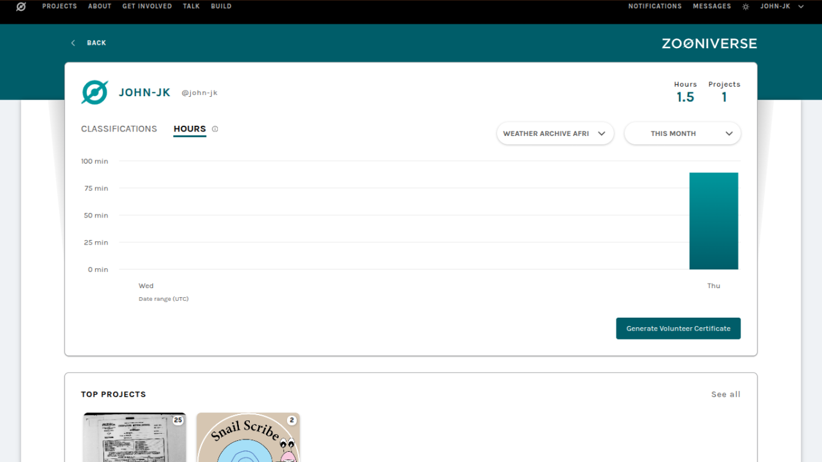
Task: Go to the About page
Action: (x=100, y=6)
